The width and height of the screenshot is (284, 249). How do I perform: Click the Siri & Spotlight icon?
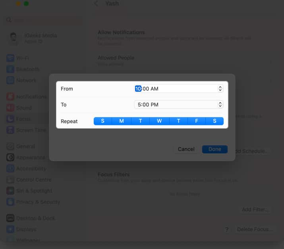click(10, 191)
